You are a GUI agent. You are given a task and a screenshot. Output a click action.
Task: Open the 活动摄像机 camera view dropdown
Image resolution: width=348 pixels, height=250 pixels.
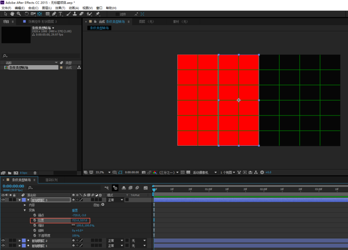[204, 173]
